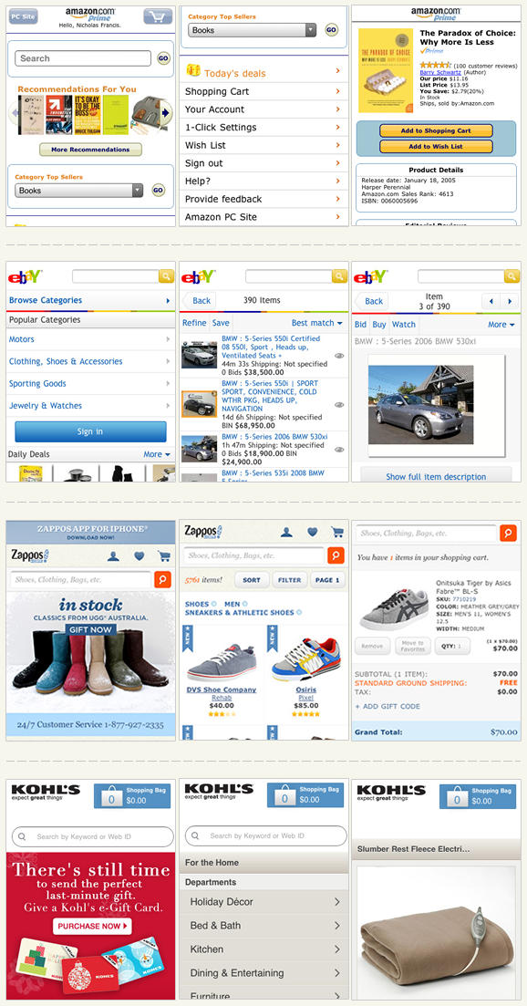Click the Kohl's search field above the gift card ad
Image resolution: width=527 pixels, height=1006 pixels.
tap(93, 836)
